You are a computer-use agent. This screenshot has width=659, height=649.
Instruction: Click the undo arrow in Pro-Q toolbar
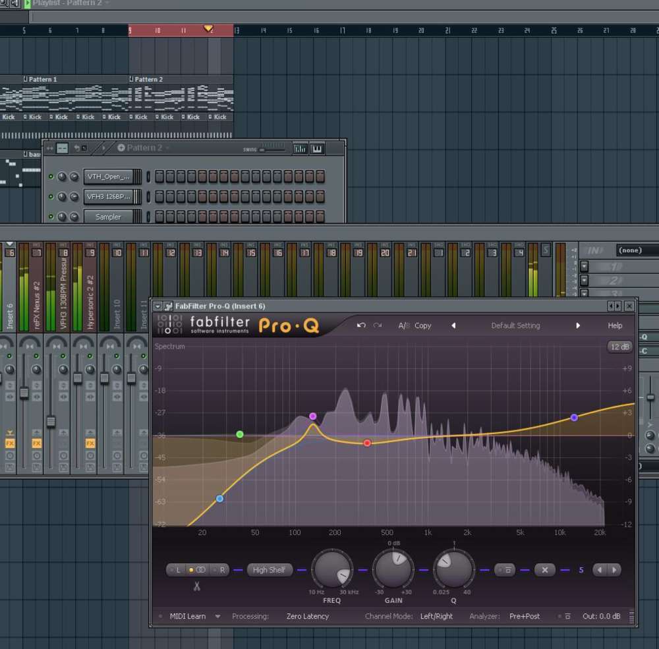pos(361,325)
